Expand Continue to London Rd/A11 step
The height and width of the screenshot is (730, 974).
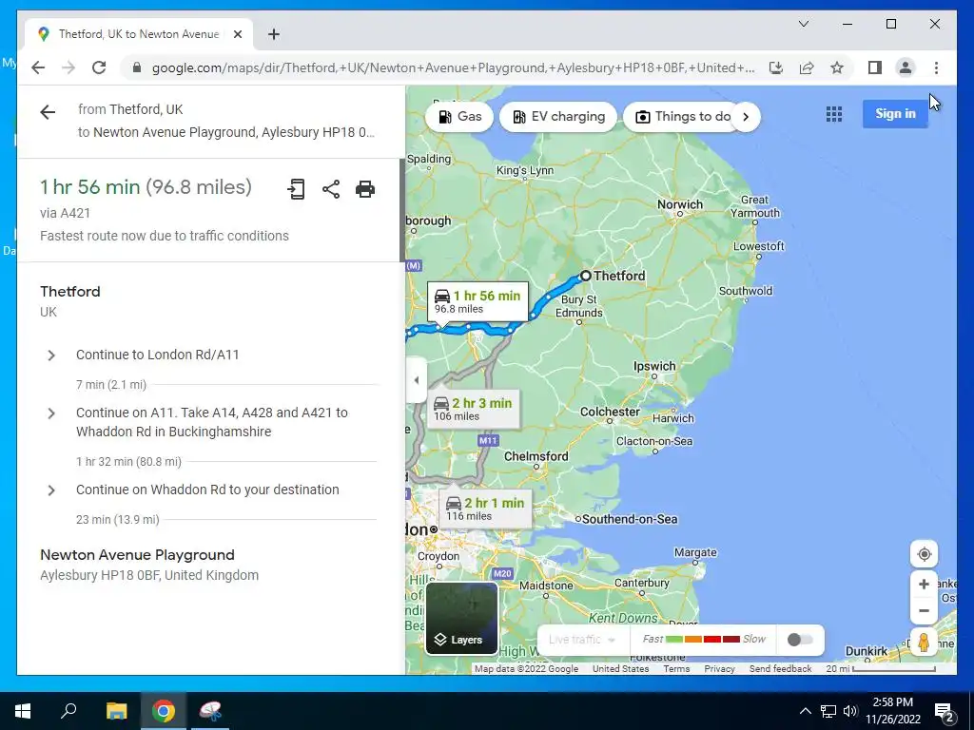pyautogui.click(x=51, y=355)
